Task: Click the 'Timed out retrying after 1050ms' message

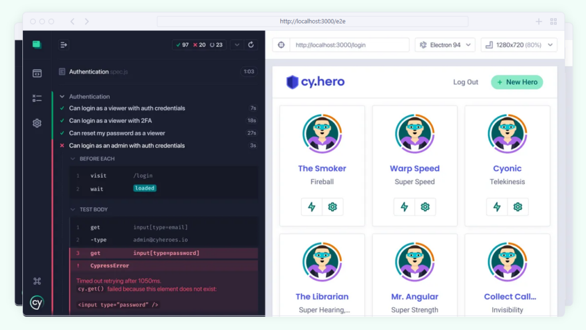Action: (x=119, y=281)
